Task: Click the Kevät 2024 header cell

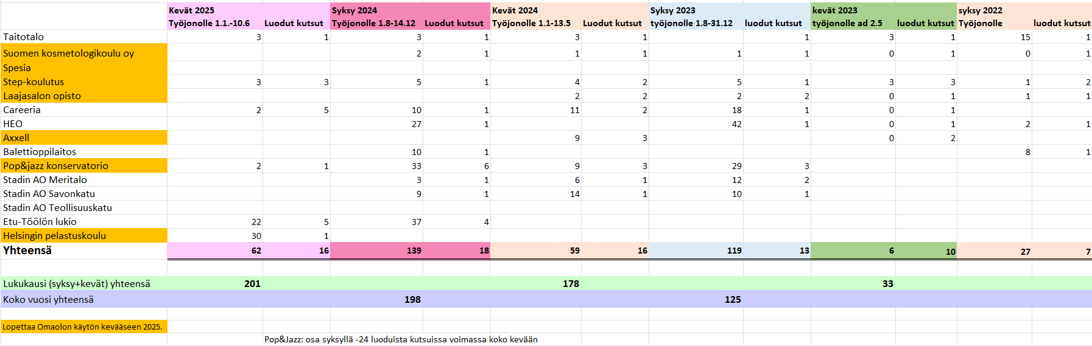Action: click(536, 10)
